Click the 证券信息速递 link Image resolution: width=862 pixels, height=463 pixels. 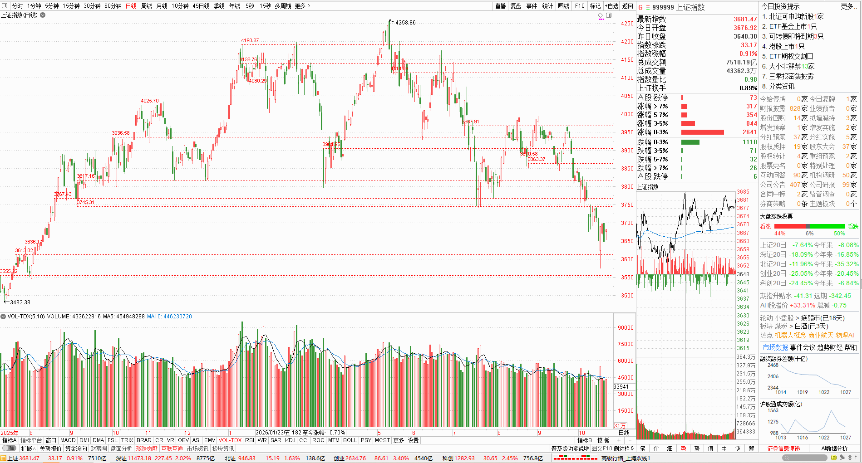point(783,448)
